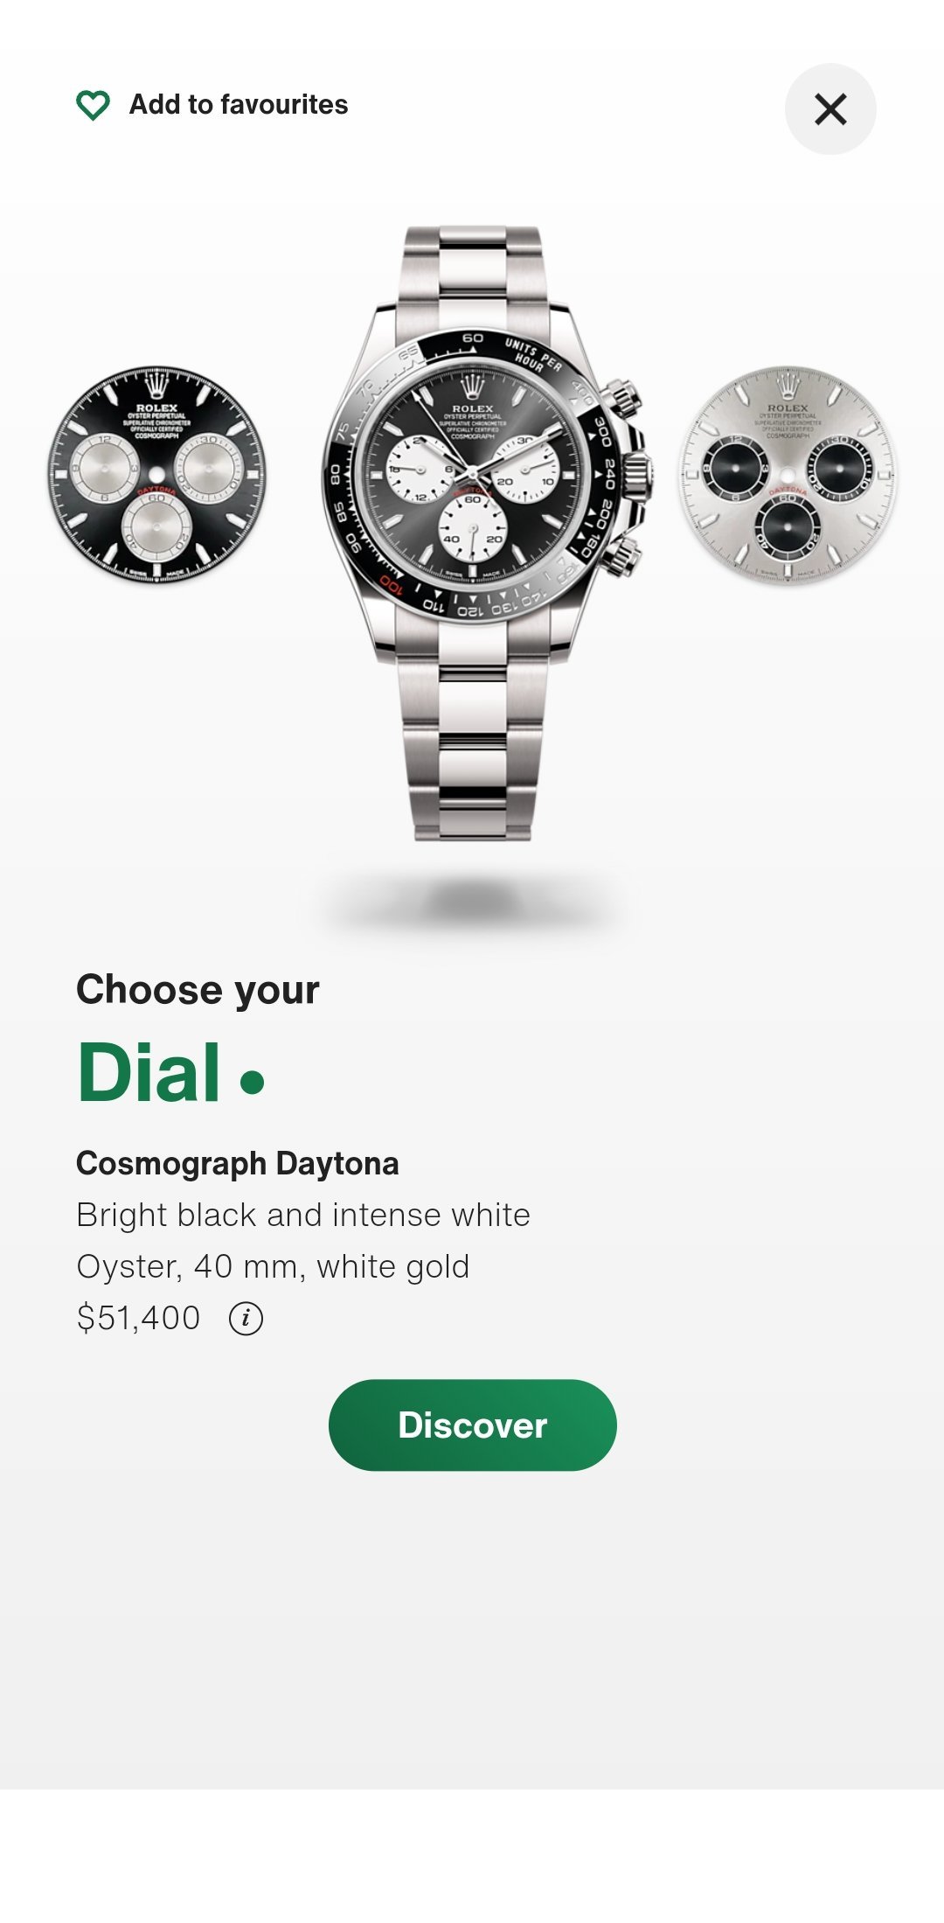Select the green 'Dial' heading
Image resolution: width=944 pixels, height=1923 pixels.
(149, 1072)
